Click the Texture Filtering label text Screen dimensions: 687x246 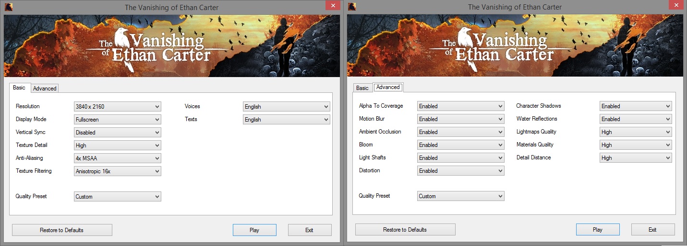click(34, 171)
